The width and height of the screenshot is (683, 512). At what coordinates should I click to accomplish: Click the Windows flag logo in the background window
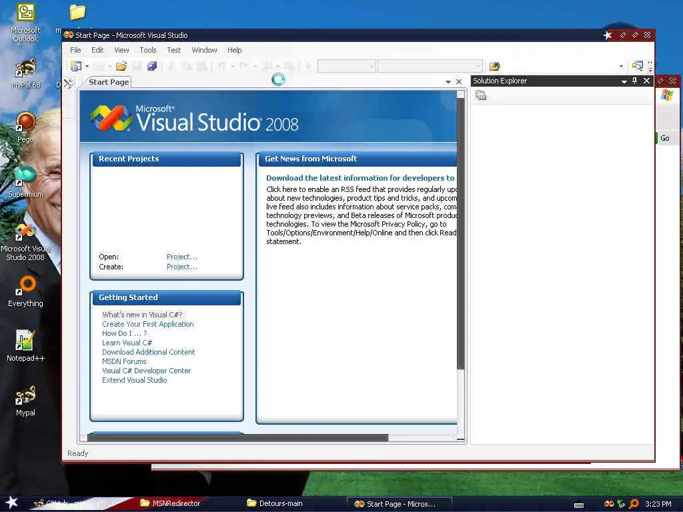pyautogui.click(x=666, y=95)
